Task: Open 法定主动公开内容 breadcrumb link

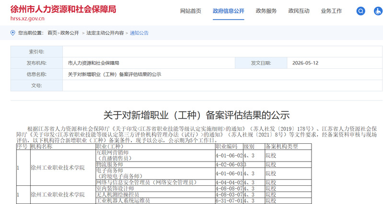Action: pyautogui.click(x=105, y=33)
